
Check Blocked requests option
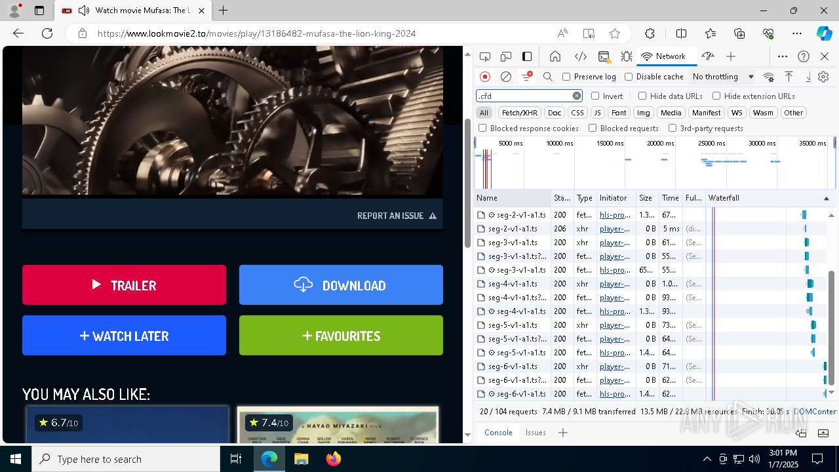(593, 128)
